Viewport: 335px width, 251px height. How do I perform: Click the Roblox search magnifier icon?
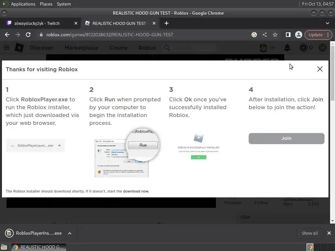point(167,48)
